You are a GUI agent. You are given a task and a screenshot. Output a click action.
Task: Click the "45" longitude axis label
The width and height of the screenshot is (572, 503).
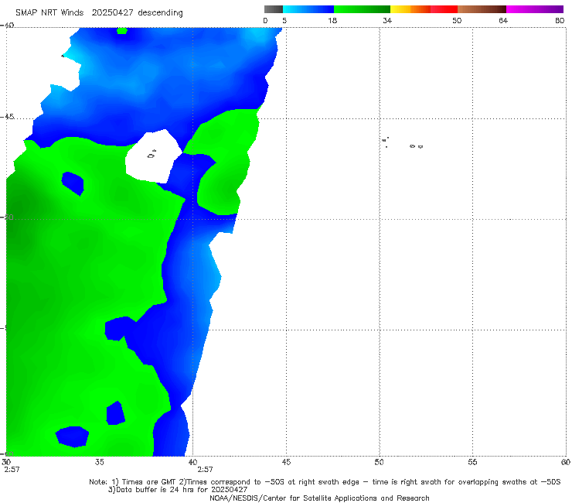pos(286,462)
